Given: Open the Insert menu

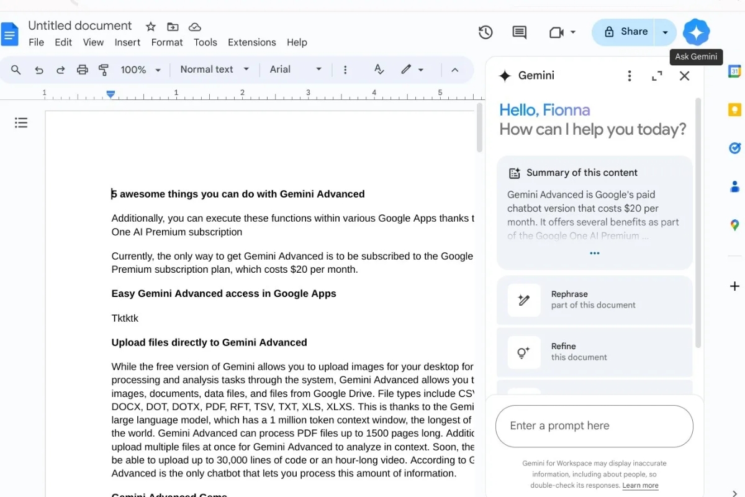Looking at the screenshot, I should point(127,42).
